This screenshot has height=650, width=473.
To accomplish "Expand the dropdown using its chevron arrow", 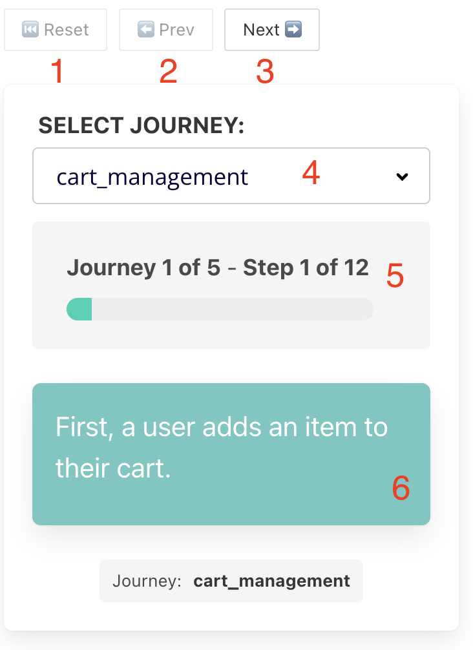I will (x=402, y=176).
